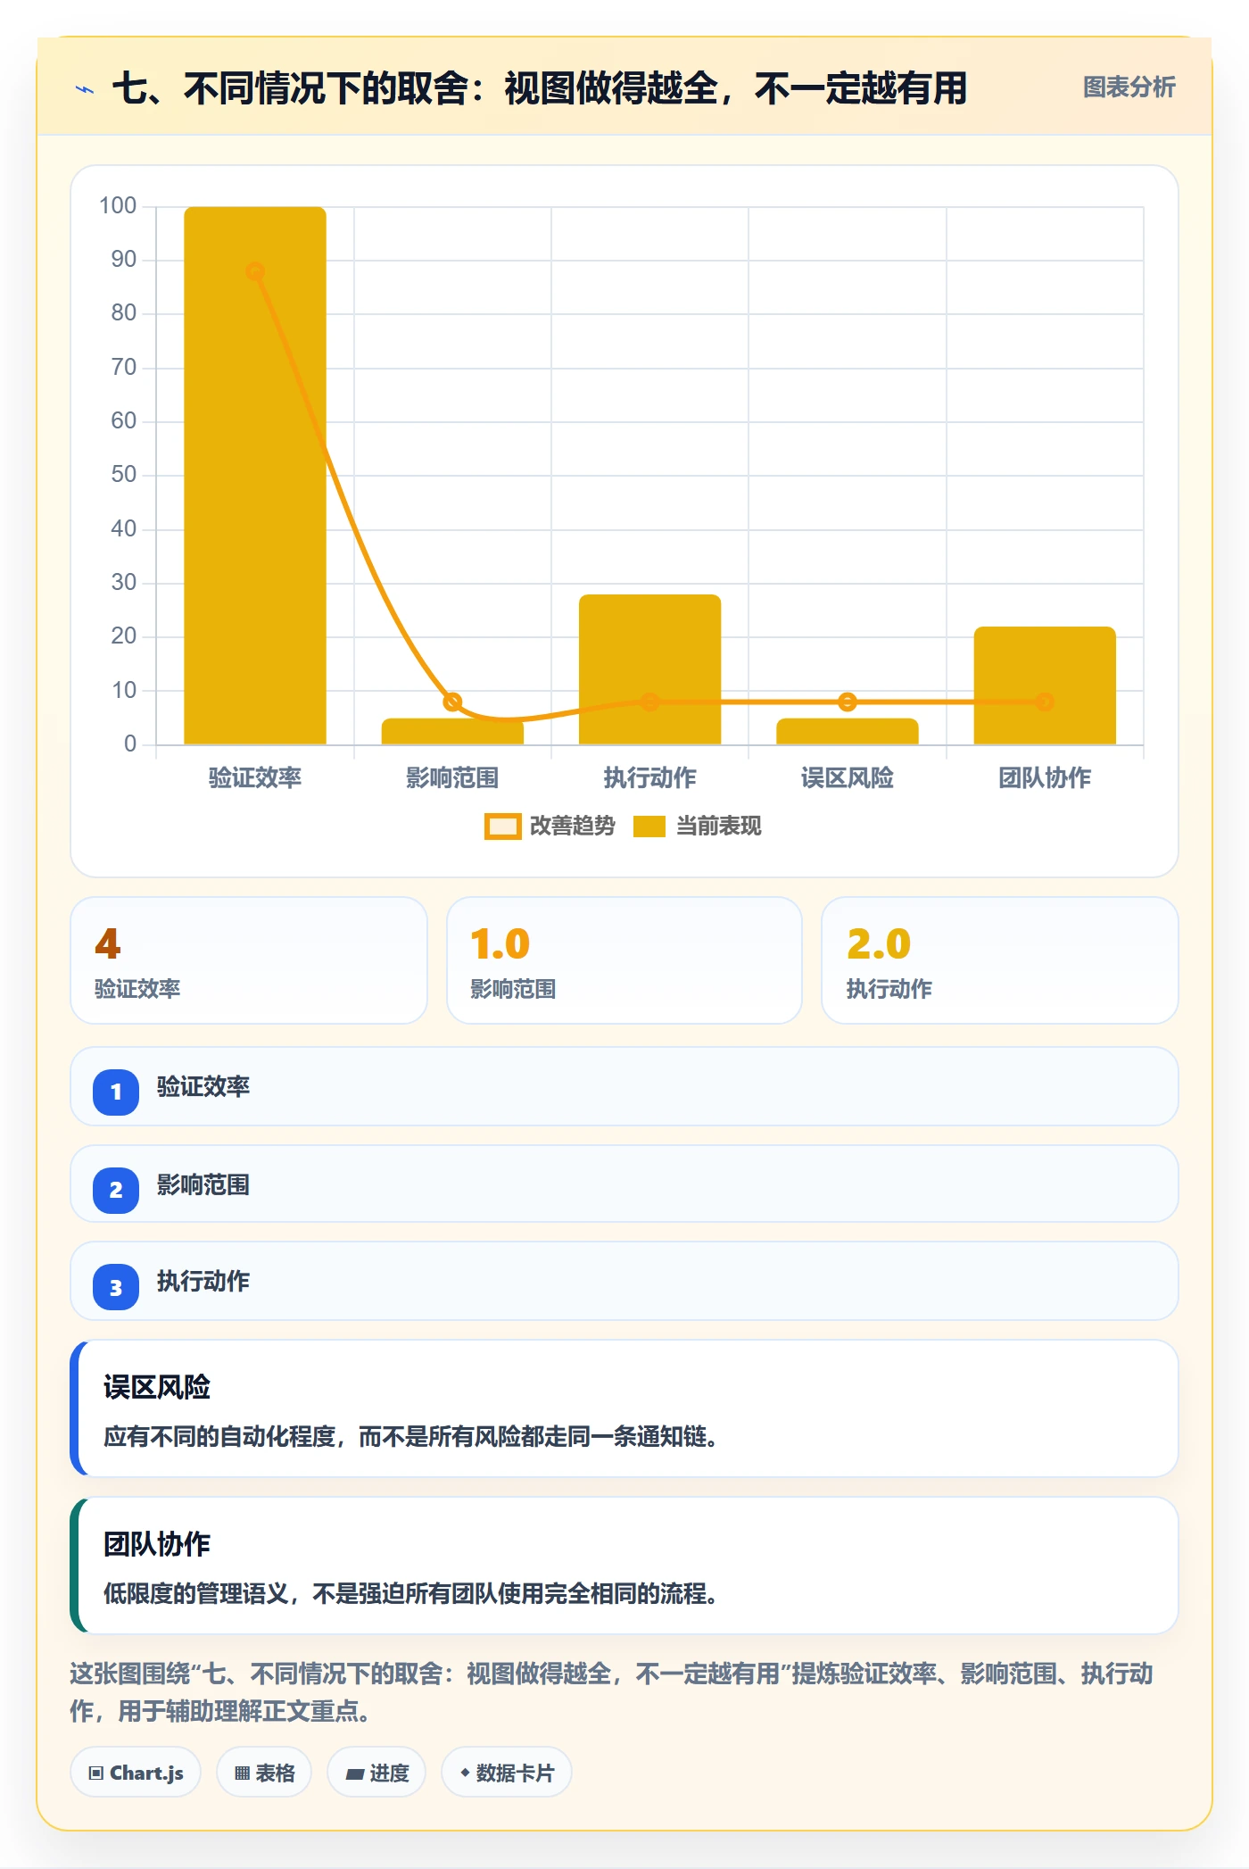Click the 团队协作 bar in chart
1249x1869 pixels.
tap(1045, 685)
